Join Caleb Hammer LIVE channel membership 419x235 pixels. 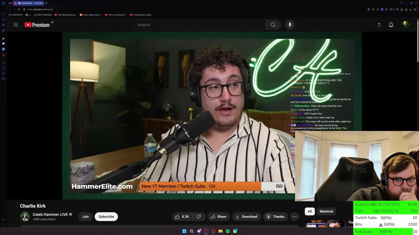coord(85,217)
